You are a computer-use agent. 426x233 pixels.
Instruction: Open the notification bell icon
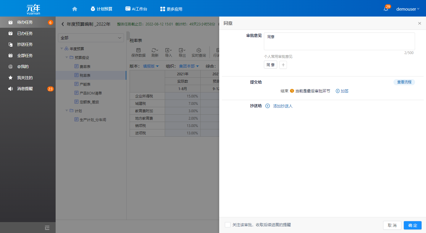tap(386, 9)
